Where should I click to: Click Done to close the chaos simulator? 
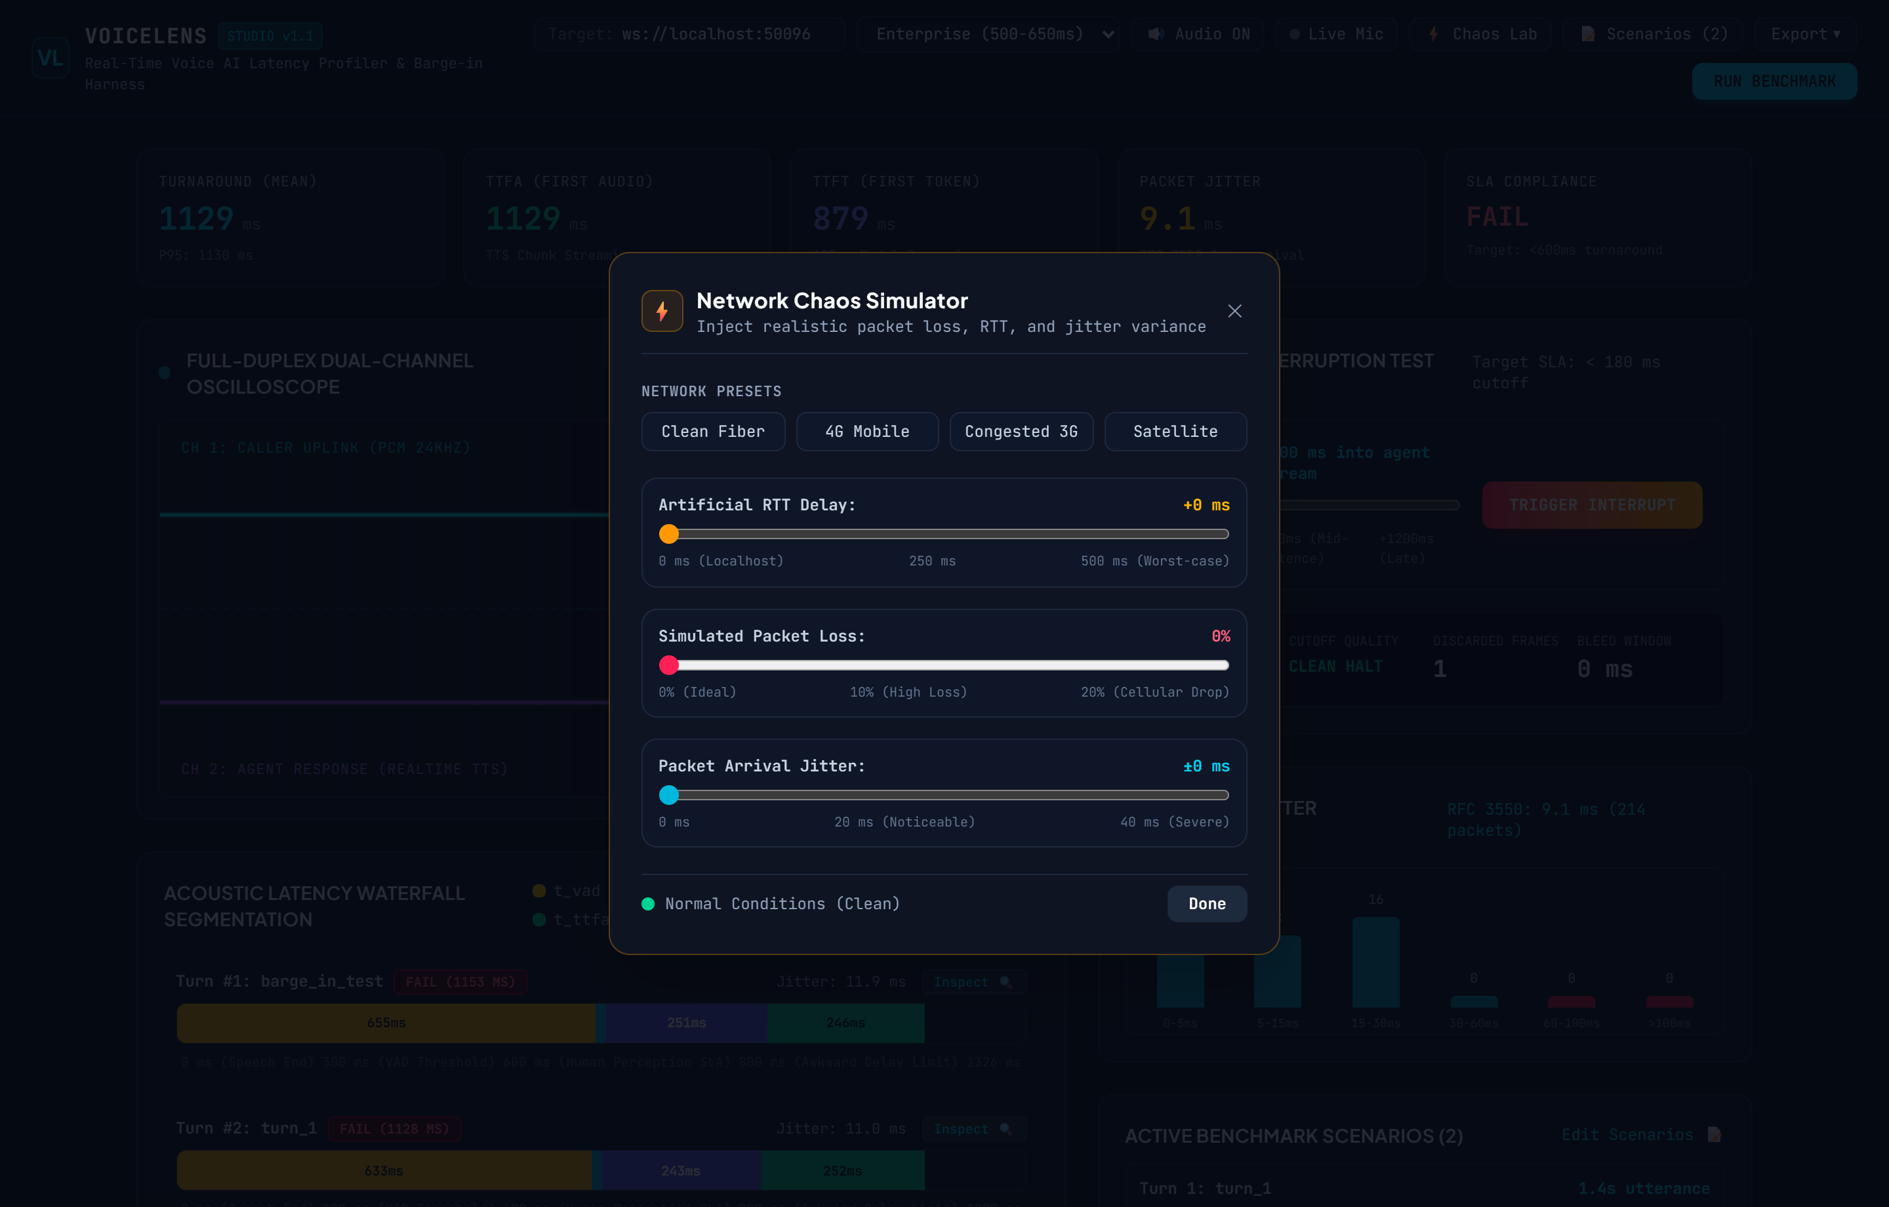(1206, 904)
